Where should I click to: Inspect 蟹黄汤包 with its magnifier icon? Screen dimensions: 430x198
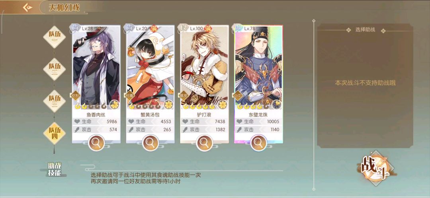click(150, 142)
